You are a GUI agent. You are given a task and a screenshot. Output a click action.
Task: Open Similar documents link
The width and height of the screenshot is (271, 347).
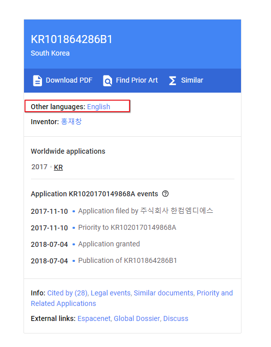click(x=163, y=293)
